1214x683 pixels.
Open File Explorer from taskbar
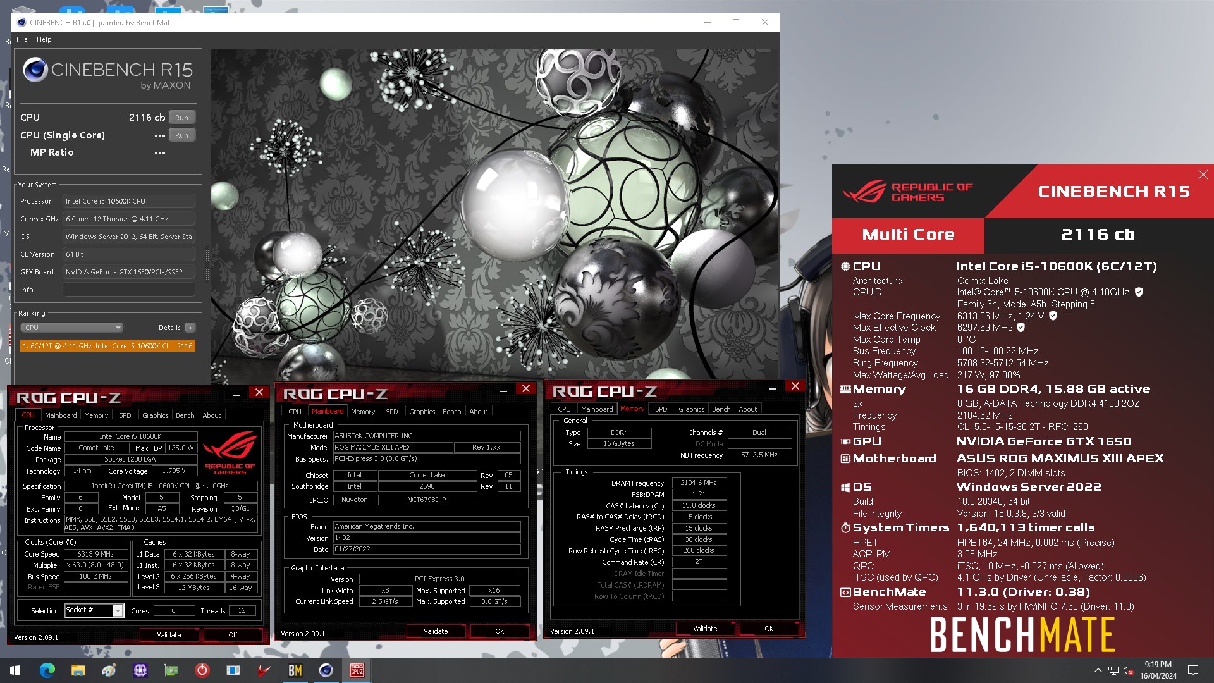(x=78, y=670)
